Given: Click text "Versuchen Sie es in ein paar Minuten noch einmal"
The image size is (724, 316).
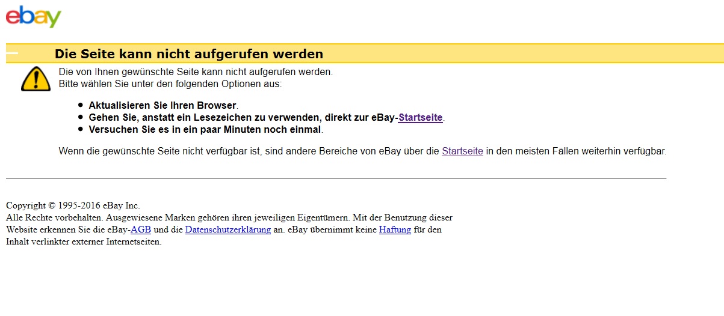Looking at the screenshot, I should (206, 129).
